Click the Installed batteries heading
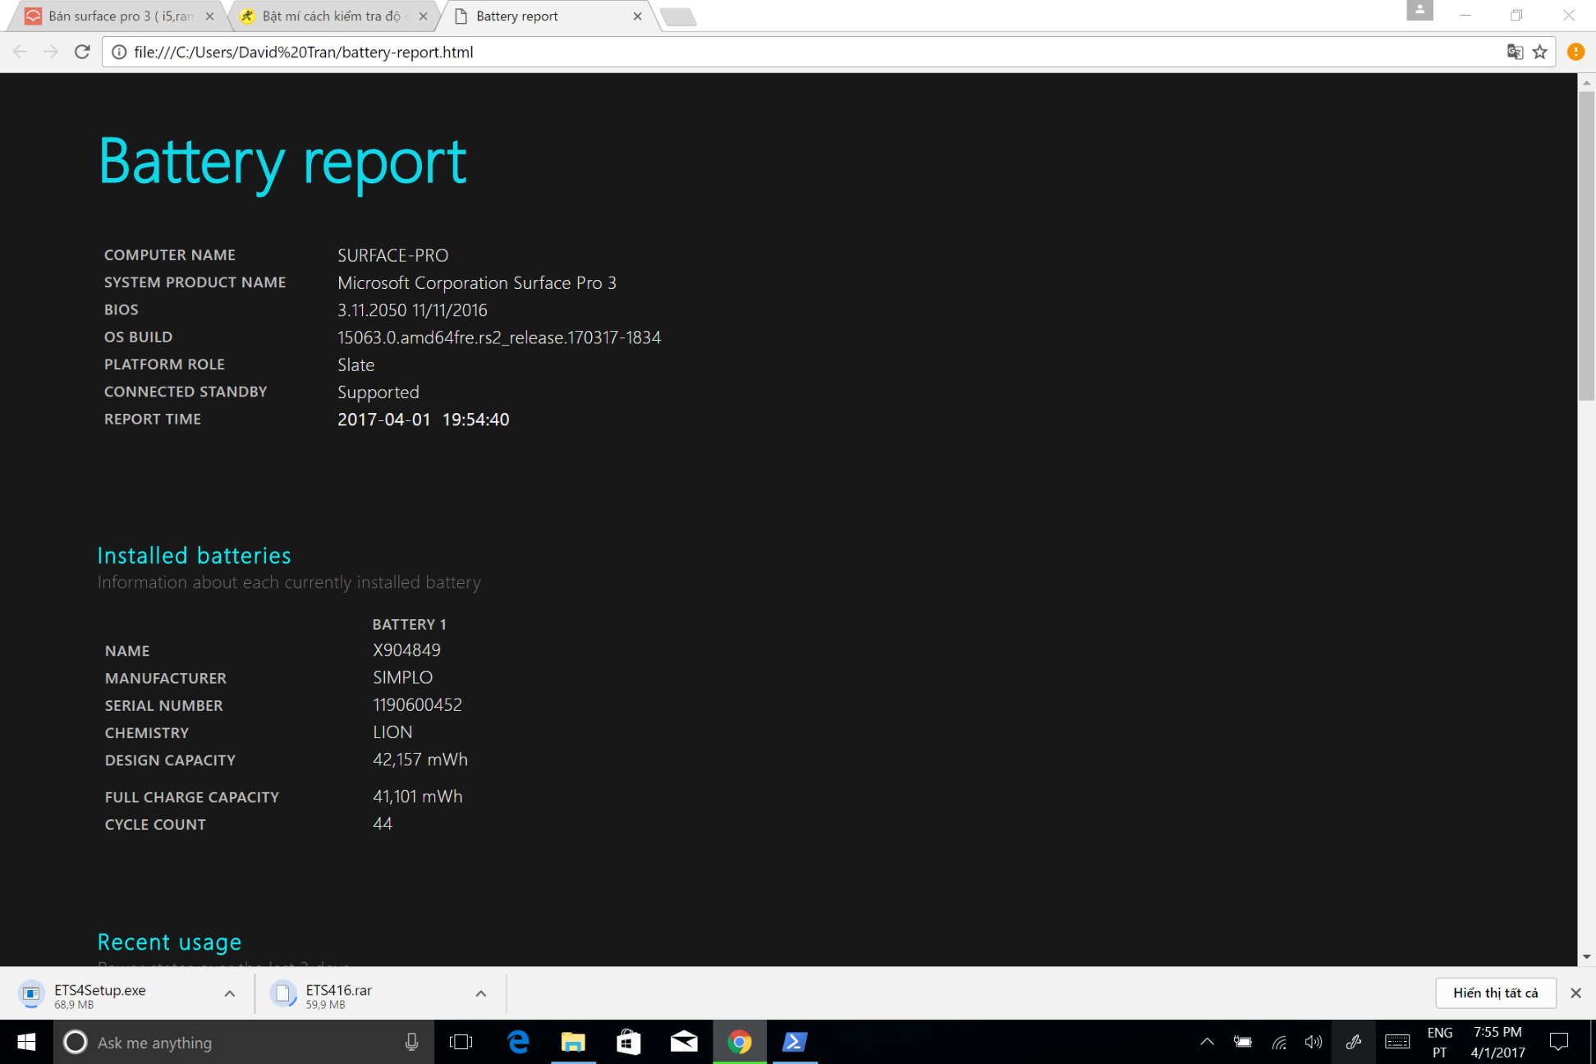1596x1064 pixels. click(194, 556)
